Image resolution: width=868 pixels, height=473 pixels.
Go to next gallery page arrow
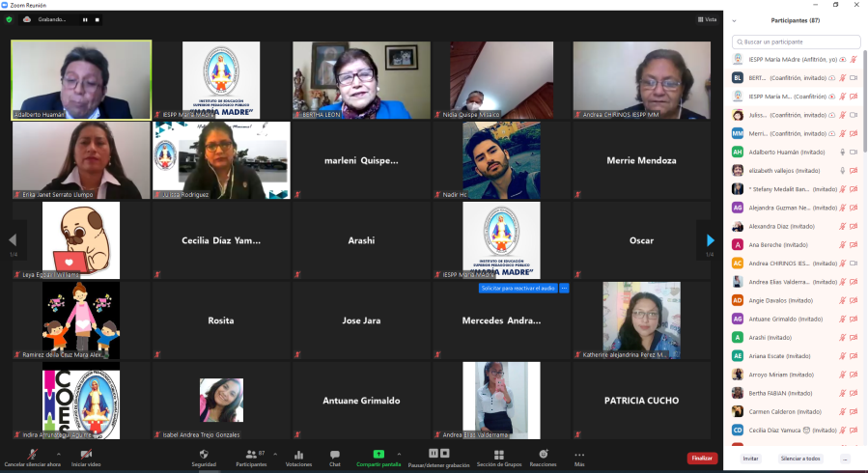(710, 240)
